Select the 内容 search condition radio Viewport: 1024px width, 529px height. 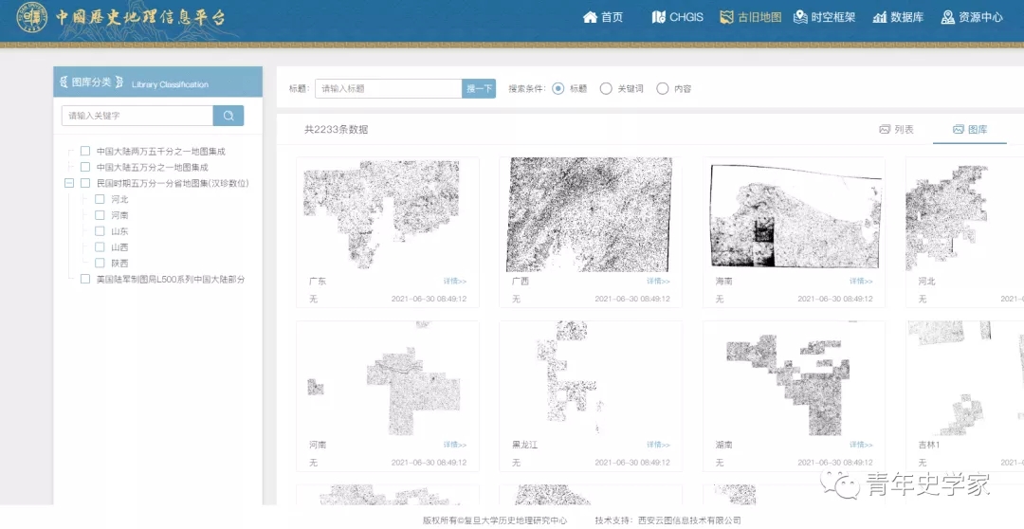click(662, 89)
